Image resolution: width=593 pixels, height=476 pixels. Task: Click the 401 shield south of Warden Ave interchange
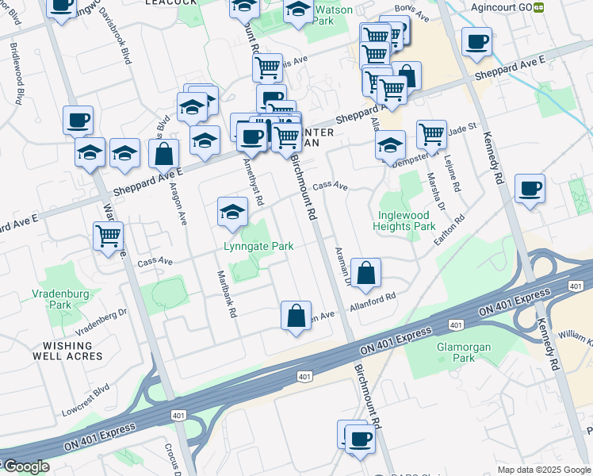[x=178, y=416]
